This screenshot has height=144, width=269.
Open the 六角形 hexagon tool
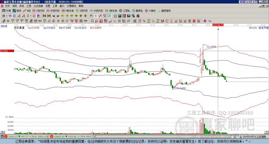pyautogui.click(x=151, y=11)
